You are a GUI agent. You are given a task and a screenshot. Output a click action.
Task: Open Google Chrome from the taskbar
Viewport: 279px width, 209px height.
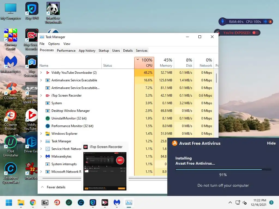click(33, 202)
